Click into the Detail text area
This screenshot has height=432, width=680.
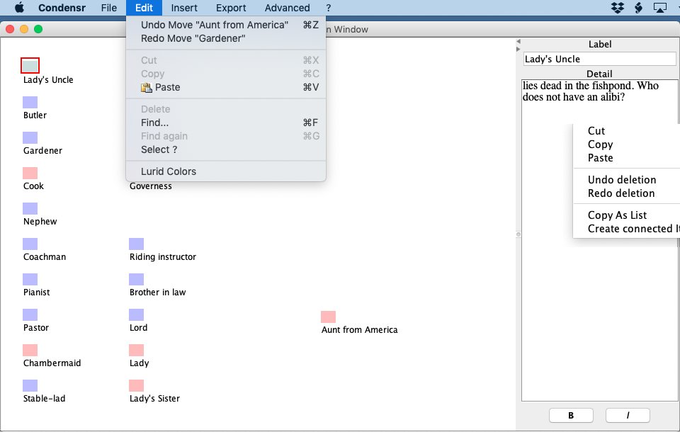pos(599,240)
